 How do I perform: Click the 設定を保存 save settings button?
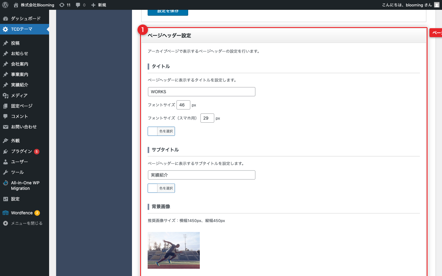[168, 12]
